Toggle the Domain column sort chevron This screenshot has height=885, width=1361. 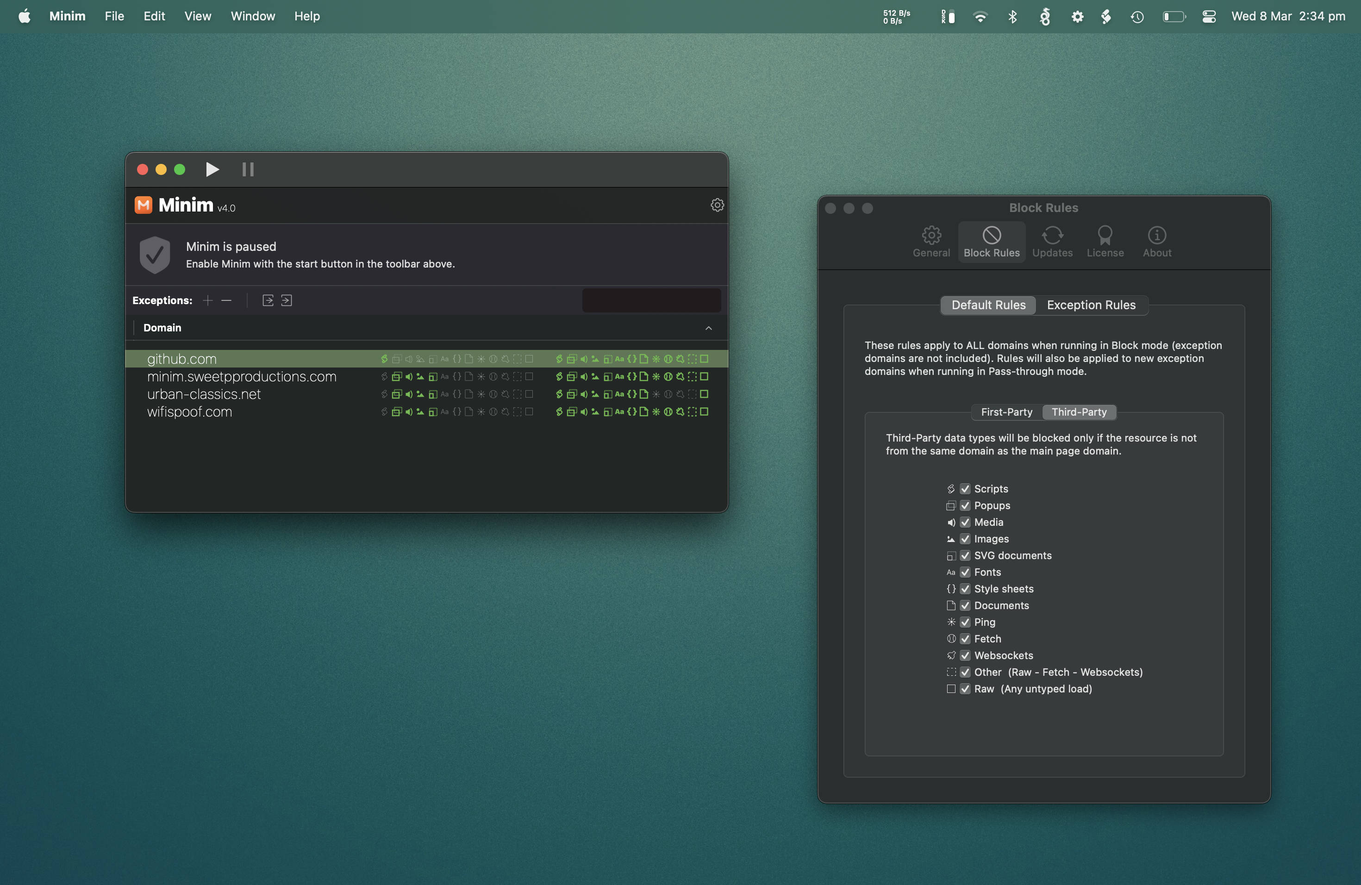coord(709,328)
